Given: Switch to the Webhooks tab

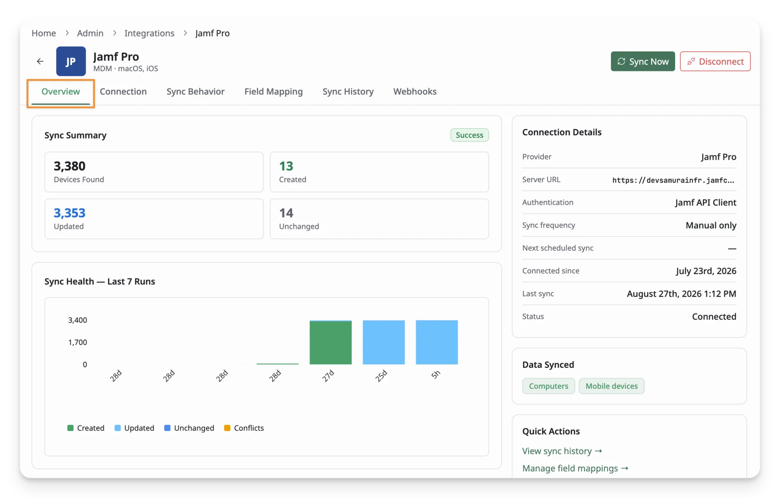Looking at the screenshot, I should pos(415,91).
